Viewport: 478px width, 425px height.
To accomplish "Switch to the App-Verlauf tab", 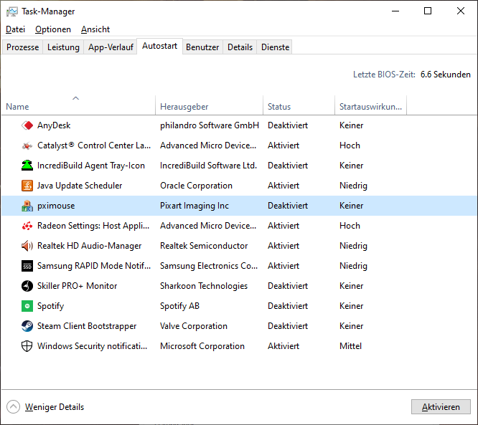I will [x=111, y=47].
